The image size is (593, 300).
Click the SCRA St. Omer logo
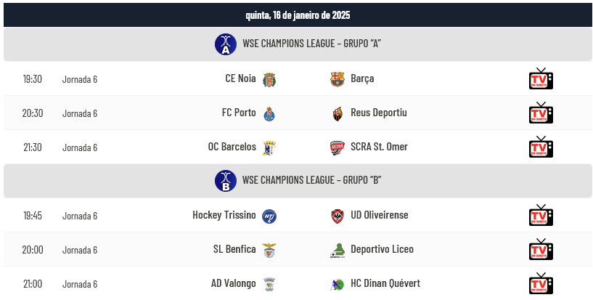[x=337, y=148]
